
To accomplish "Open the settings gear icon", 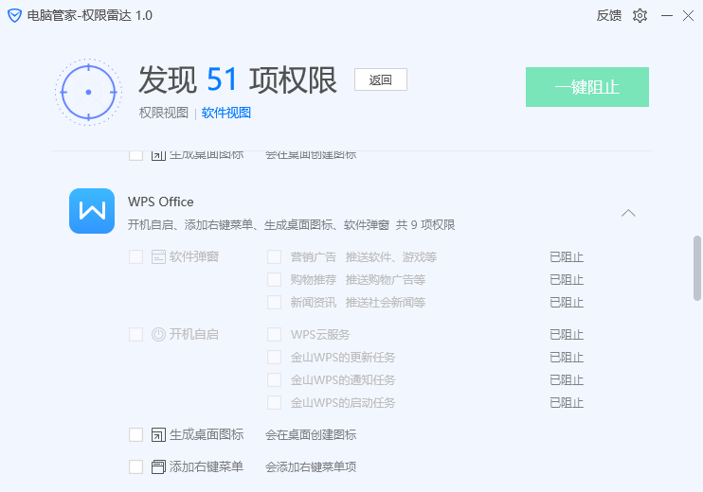I will click(640, 16).
